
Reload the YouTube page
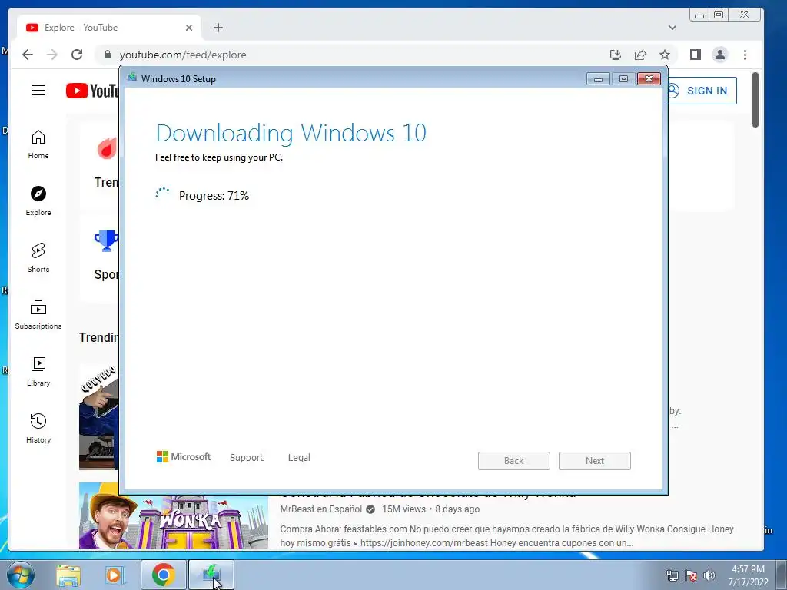(x=77, y=55)
